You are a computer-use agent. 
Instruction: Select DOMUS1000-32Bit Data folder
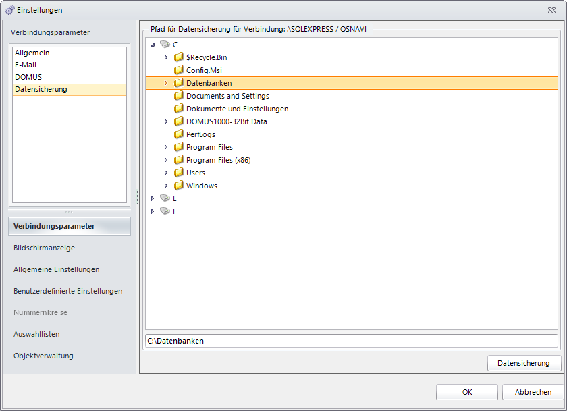226,121
